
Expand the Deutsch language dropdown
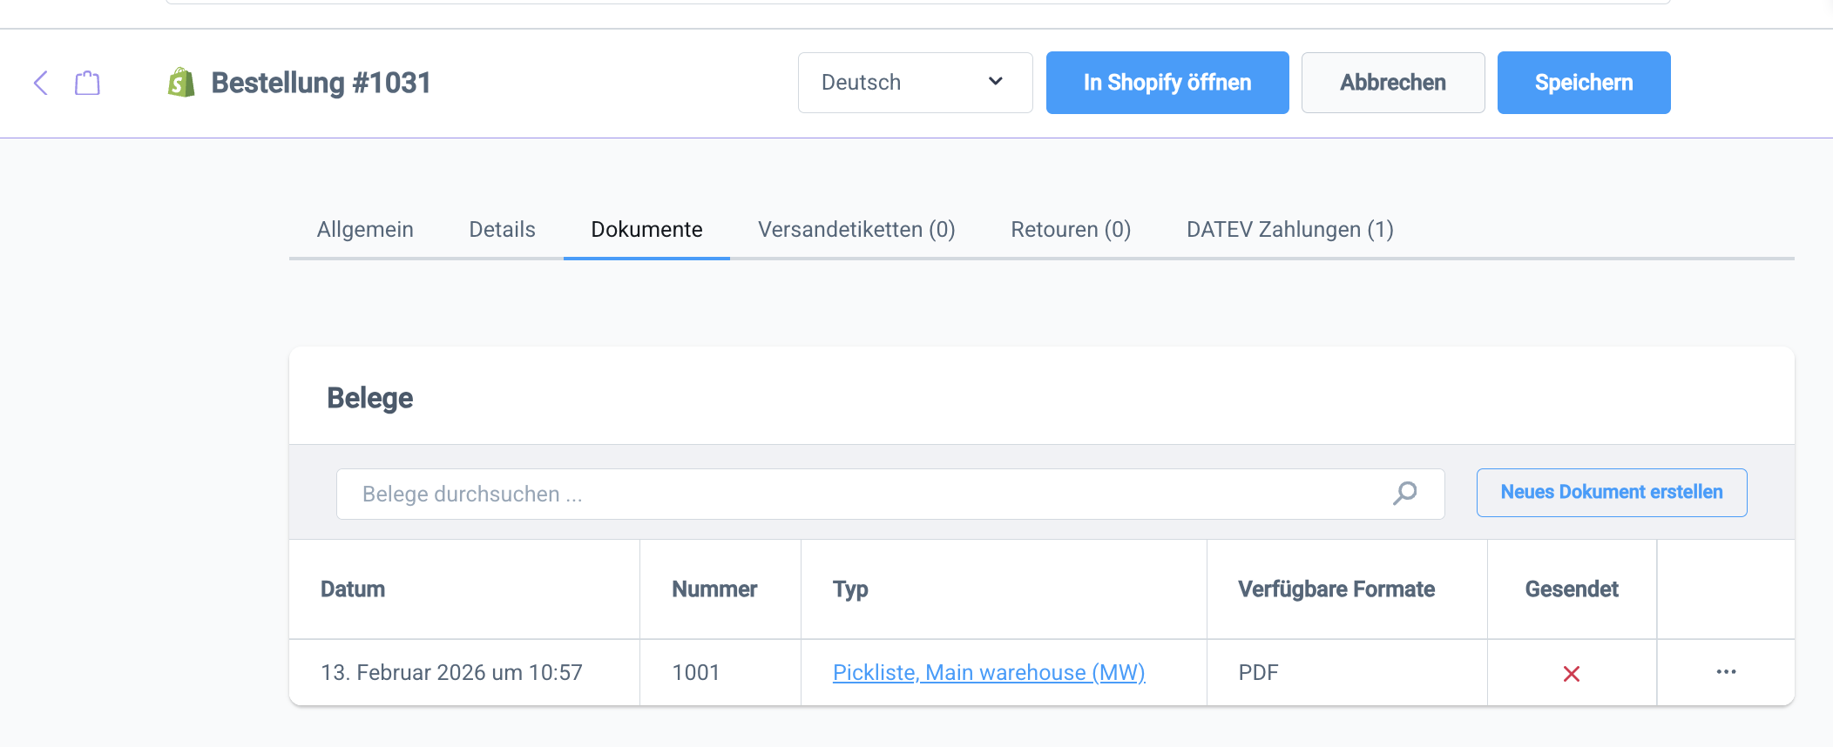[915, 83]
